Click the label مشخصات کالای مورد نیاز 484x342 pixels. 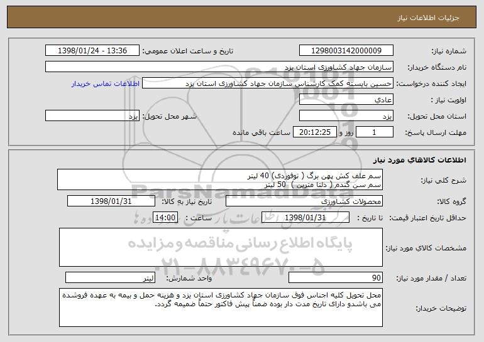[426, 248]
